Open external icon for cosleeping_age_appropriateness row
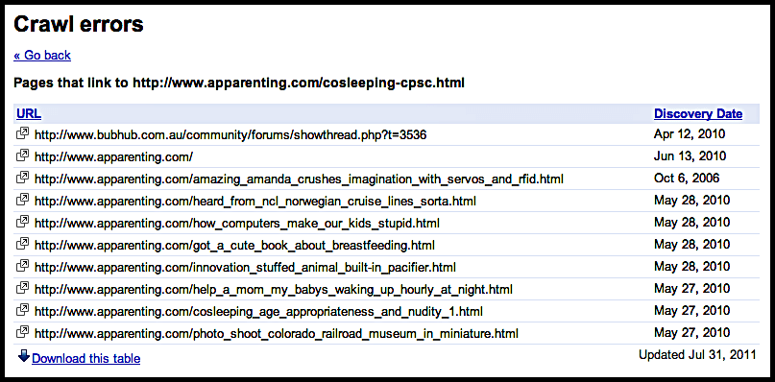 pos(22,310)
